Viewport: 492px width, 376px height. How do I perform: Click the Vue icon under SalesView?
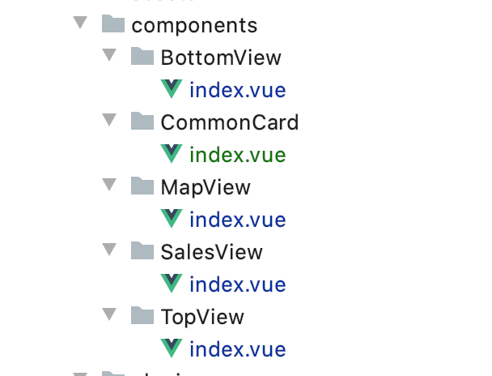172,284
